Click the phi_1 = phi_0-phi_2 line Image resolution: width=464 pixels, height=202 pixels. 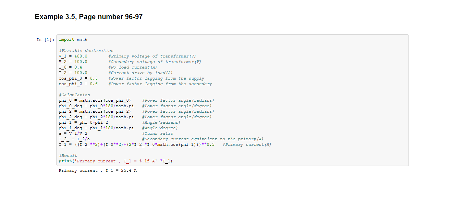[83, 122]
